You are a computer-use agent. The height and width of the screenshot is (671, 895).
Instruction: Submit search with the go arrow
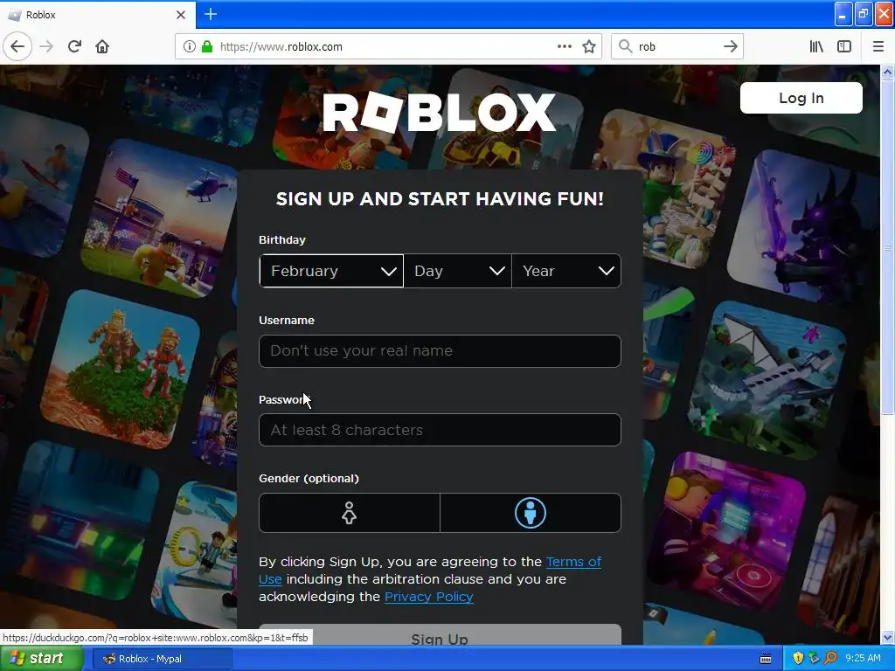coord(730,46)
